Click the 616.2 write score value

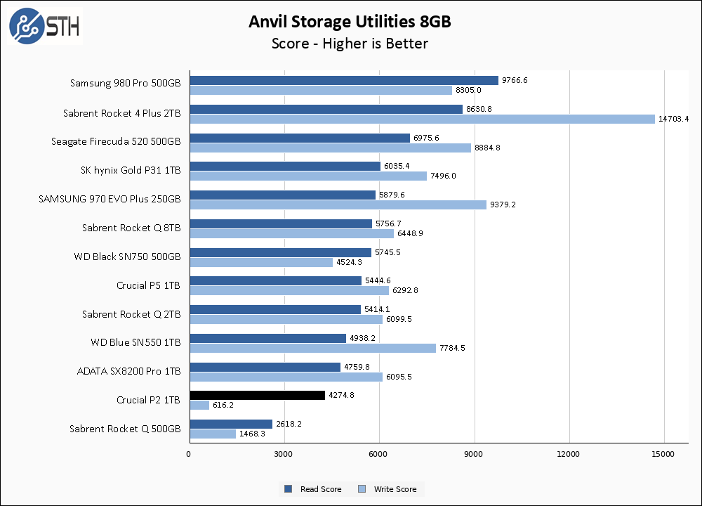(x=225, y=406)
